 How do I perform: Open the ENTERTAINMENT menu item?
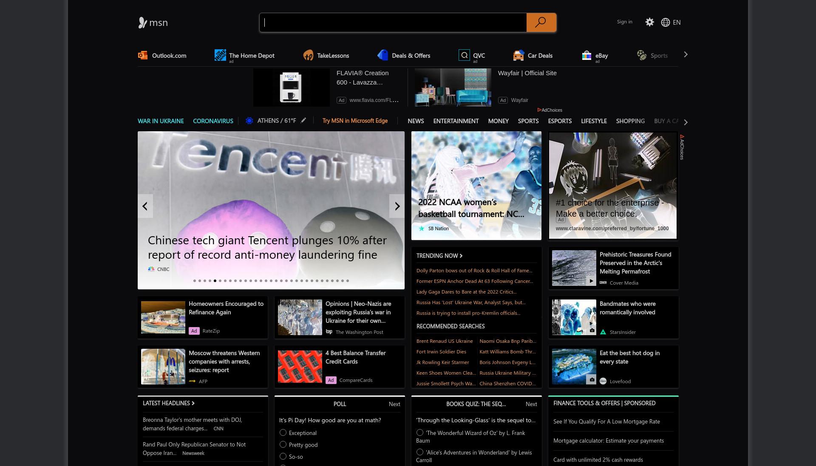pos(456,121)
